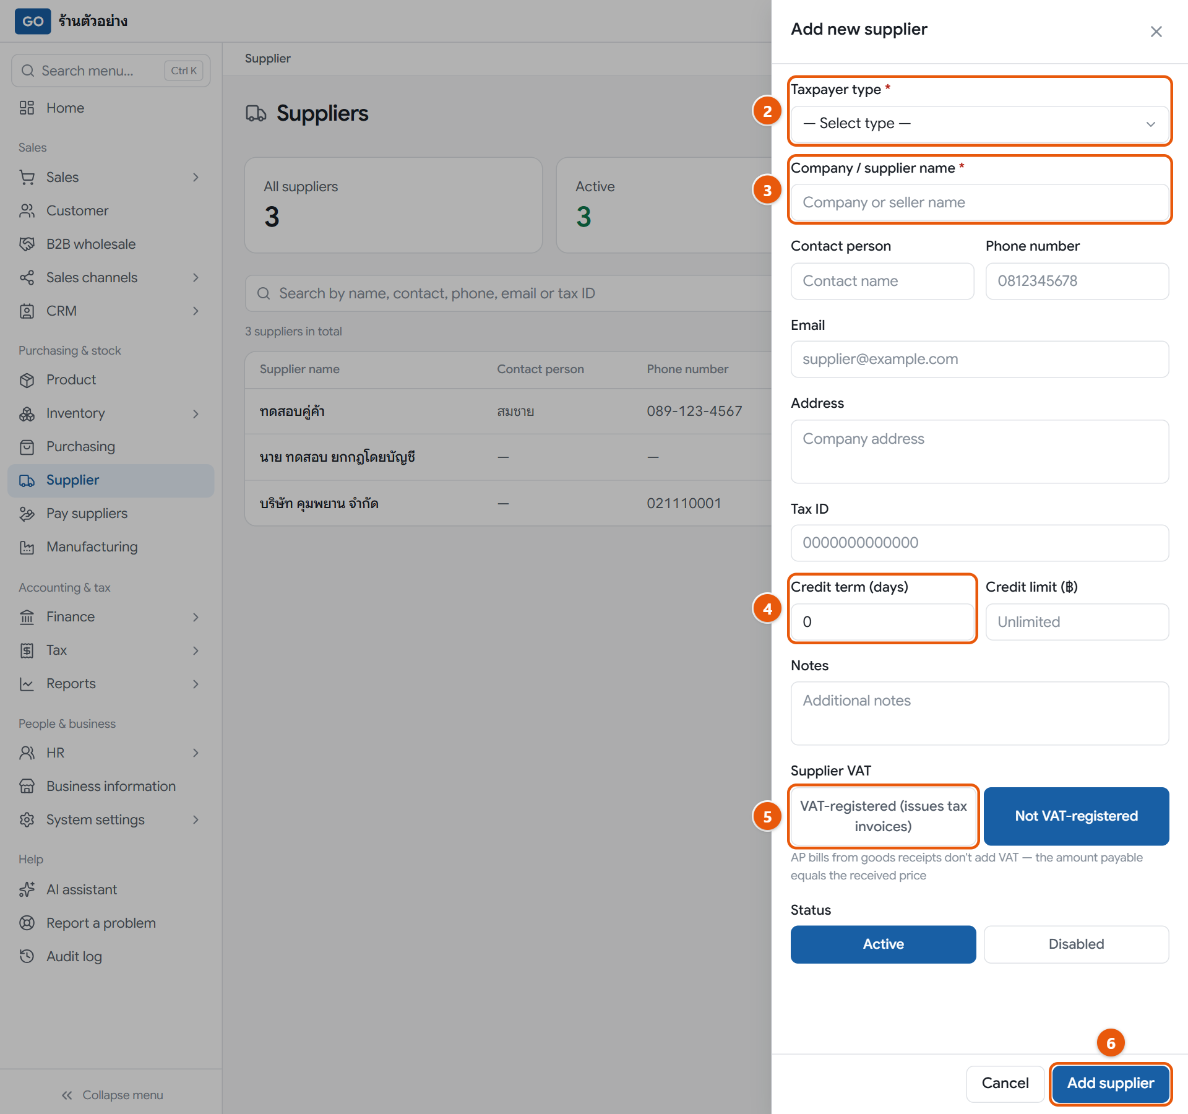The image size is (1188, 1114).
Task: Click the Company / supplier name field
Action: point(979,202)
